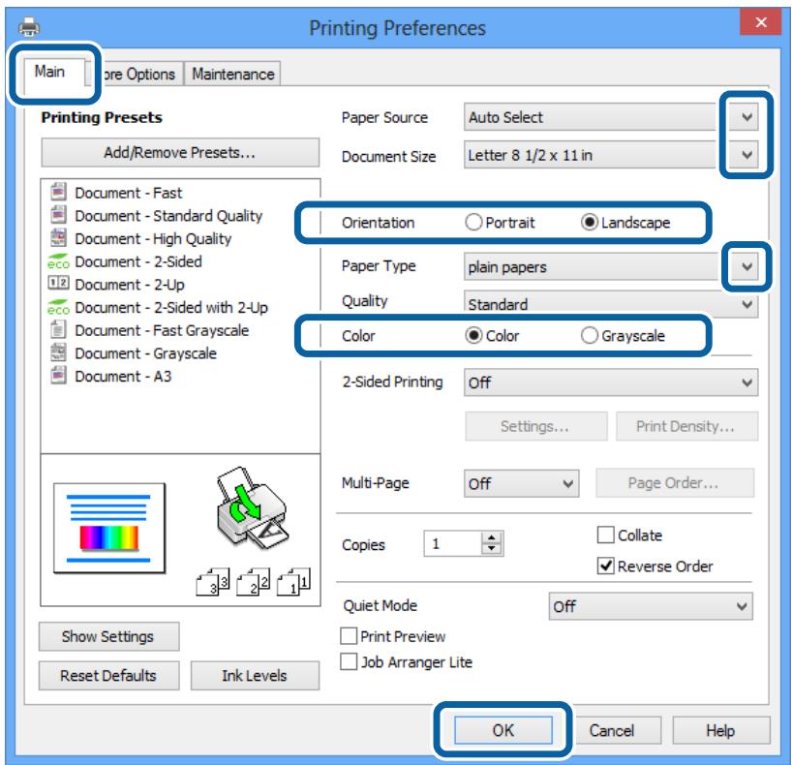This screenshot has width=792, height=765.
Task: Click the Document - High Quality preset icon
Action: [x=58, y=237]
